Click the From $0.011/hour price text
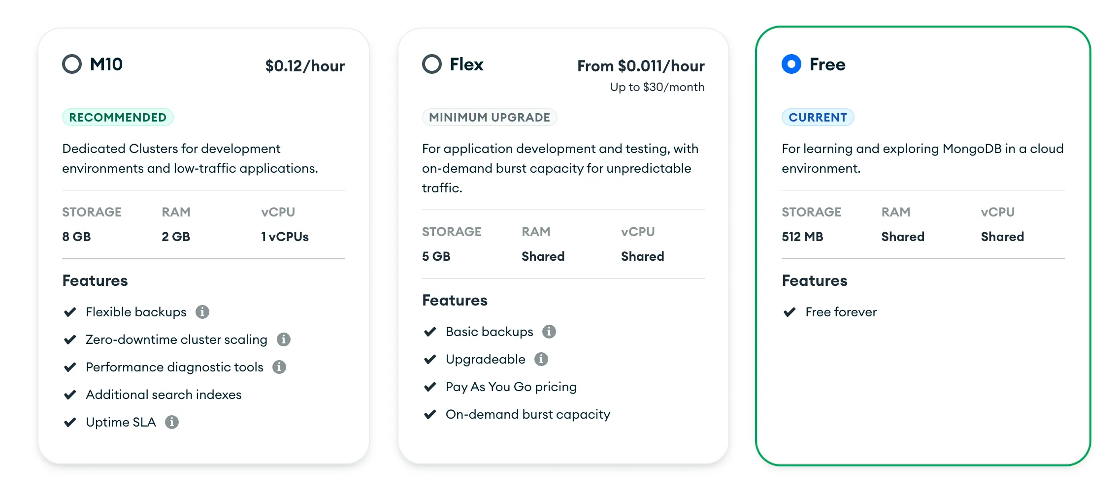Image resolution: width=1119 pixels, height=490 pixels. [x=641, y=66]
